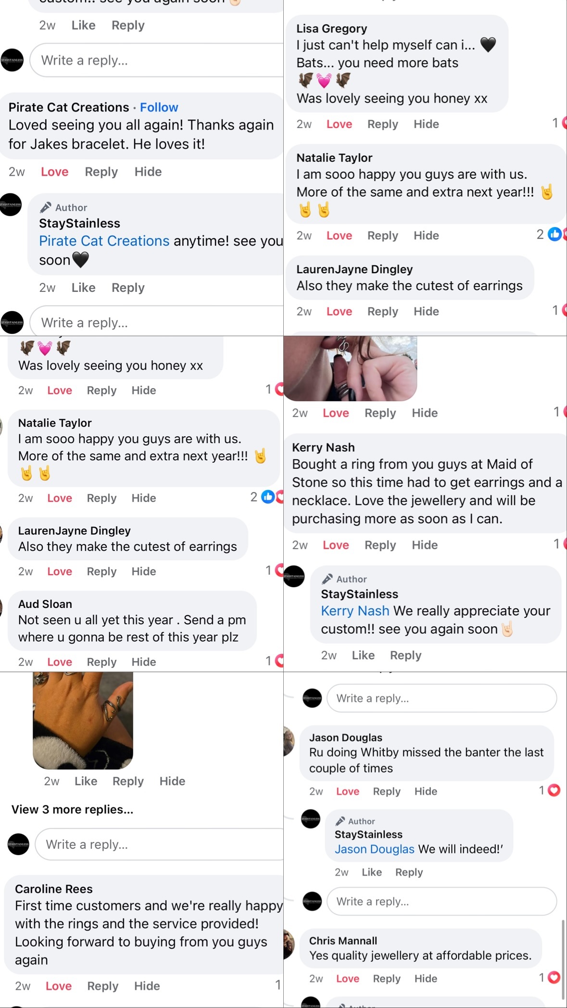This screenshot has height=1008, width=567.
Task: Click Jason Douglas's profile picture
Action: tap(289, 741)
